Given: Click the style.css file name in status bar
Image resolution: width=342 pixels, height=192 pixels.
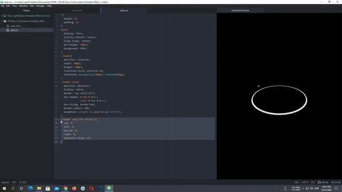Looking at the screenshot, I should 5,182.
